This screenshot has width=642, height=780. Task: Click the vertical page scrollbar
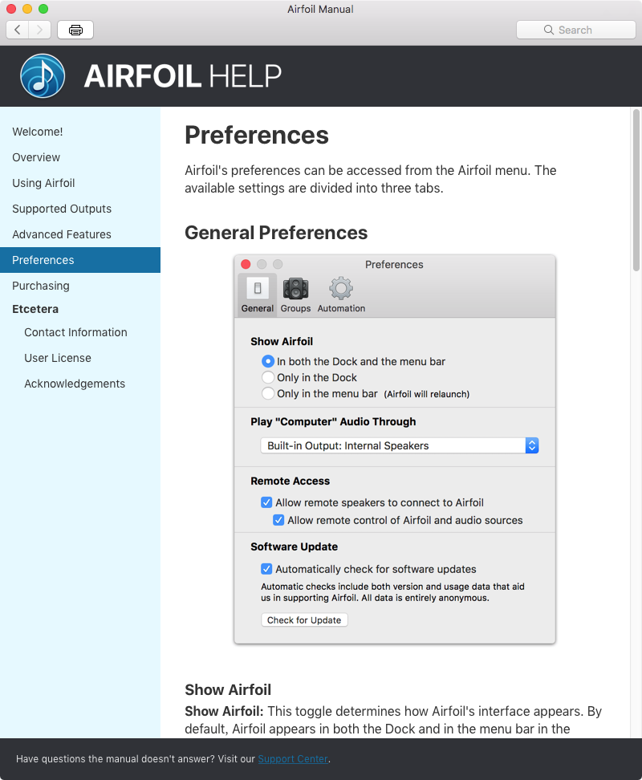[x=636, y=190]
